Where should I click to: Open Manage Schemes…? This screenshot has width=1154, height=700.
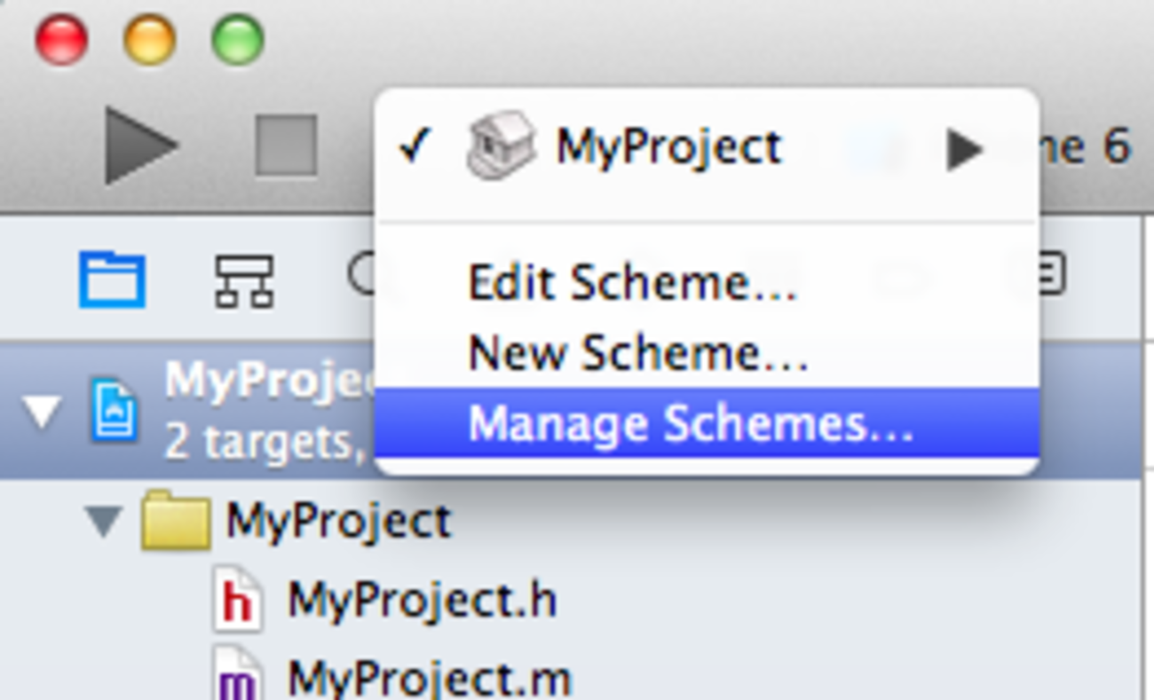(689, 423)
